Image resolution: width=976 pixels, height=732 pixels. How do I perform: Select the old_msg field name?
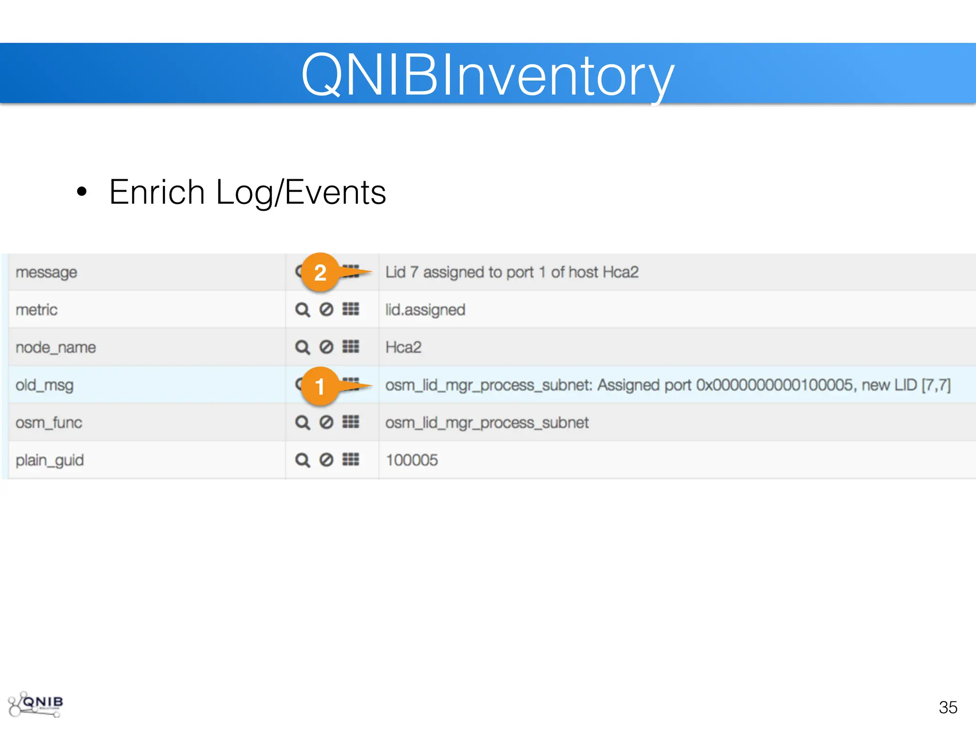[x=44, y=385]
